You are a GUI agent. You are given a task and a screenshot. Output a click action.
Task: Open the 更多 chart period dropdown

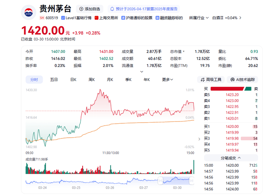point(167,80)
